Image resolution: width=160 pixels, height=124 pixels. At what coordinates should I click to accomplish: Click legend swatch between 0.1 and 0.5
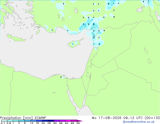(4, 121)
